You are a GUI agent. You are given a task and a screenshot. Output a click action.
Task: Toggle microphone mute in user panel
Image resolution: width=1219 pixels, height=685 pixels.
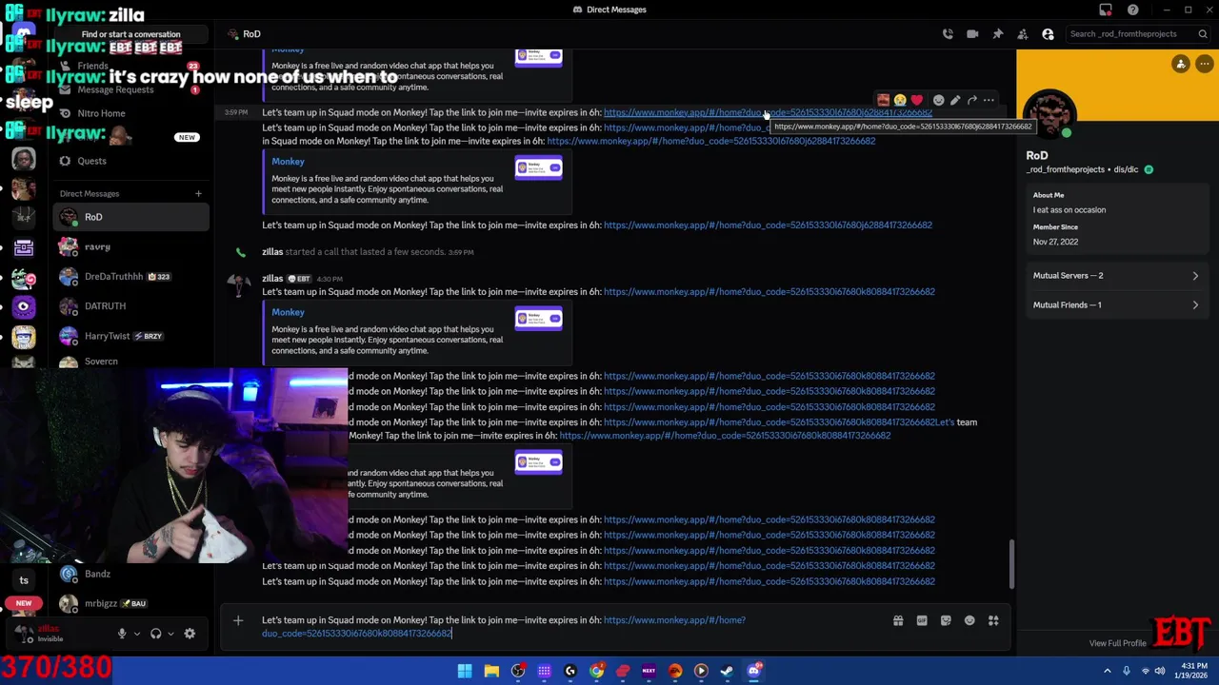pyautogui.click(x=122, y=634)
